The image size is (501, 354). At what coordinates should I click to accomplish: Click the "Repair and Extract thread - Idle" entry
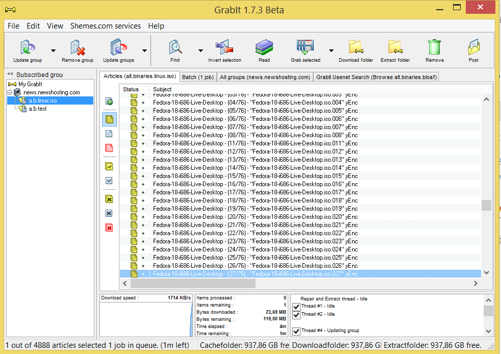click(334, 299)
